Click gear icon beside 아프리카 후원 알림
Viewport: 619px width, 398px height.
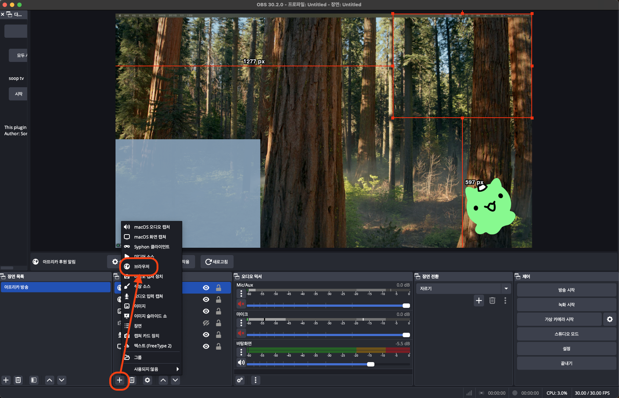[x=115, y=262]
